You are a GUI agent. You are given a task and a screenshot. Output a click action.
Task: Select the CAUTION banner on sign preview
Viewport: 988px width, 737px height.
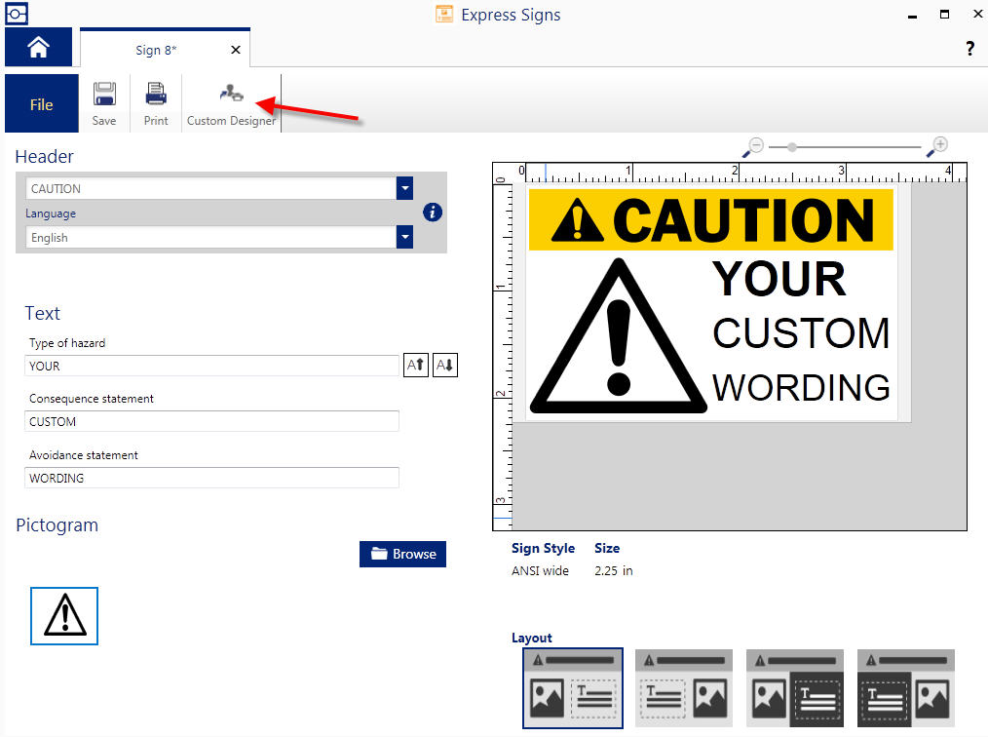tap(710, 219)
